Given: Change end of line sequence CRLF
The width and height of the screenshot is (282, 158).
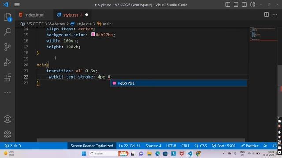Looking at the screenshot, I should click(x=185, y=146).
